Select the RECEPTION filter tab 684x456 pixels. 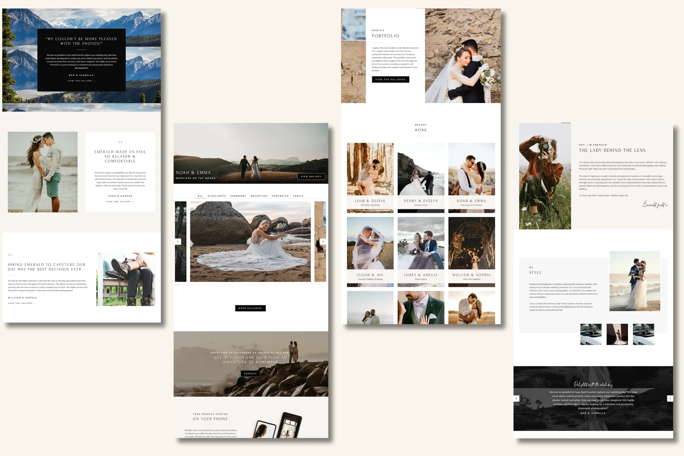[259, 196]
